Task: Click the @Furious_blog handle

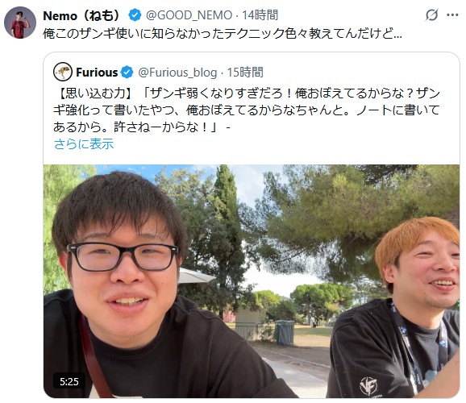Action: (x=177, y=73)
